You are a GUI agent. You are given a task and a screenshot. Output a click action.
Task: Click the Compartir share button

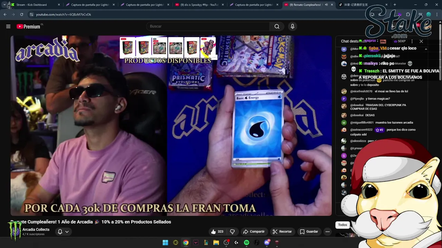(253, 231)
